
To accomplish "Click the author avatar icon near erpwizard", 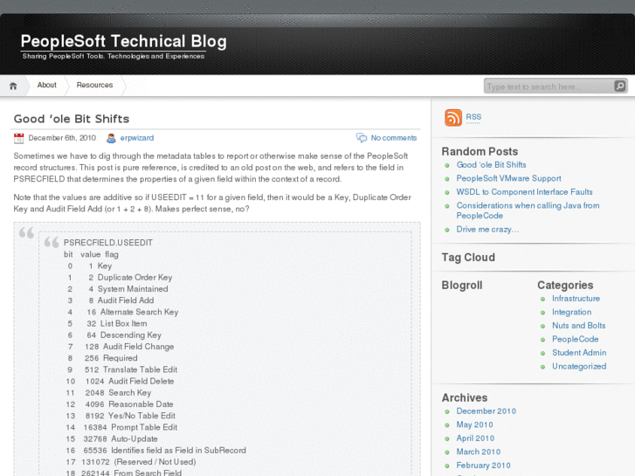I will click(111, 138).
